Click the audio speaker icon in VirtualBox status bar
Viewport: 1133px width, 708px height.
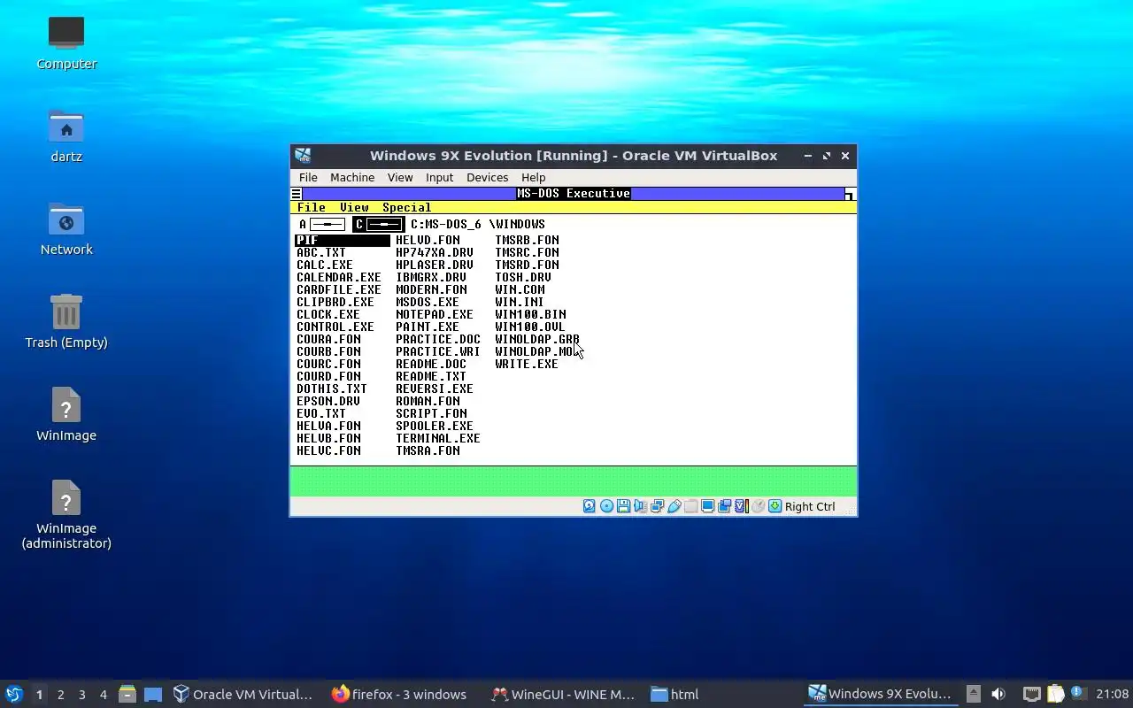click(640, 506)
